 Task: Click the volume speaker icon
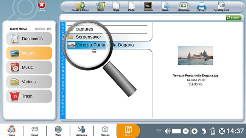tap(168, 131)
